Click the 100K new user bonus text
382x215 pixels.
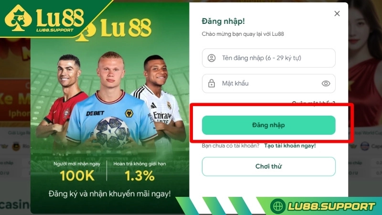coord(77,175)
